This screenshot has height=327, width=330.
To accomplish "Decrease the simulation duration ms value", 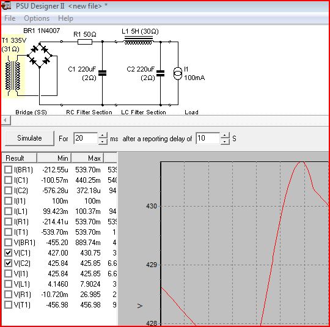I will pos(103,141).
